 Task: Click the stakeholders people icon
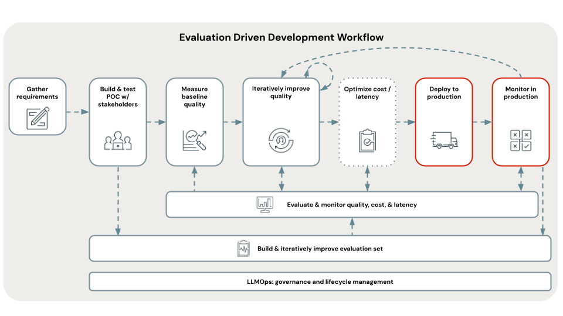pos(118,140)
